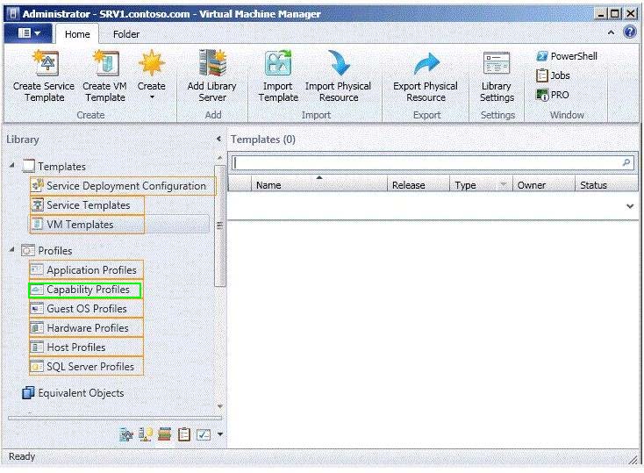
Task: Open the Create button dropdown arrow
Action: click(x=152, y=97)
